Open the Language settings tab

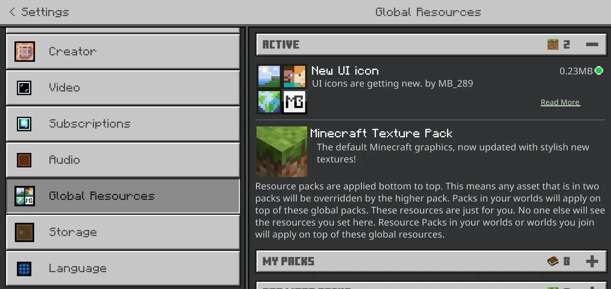pyautogui.click(x=123, y=269)
